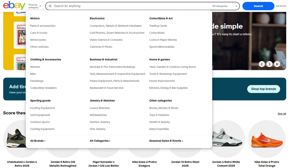Select Coins & Paper Money

click(163, 40)
